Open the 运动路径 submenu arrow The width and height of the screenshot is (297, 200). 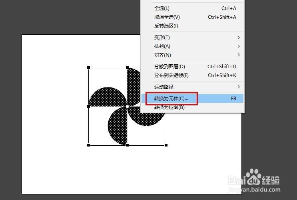click(239, 87)
